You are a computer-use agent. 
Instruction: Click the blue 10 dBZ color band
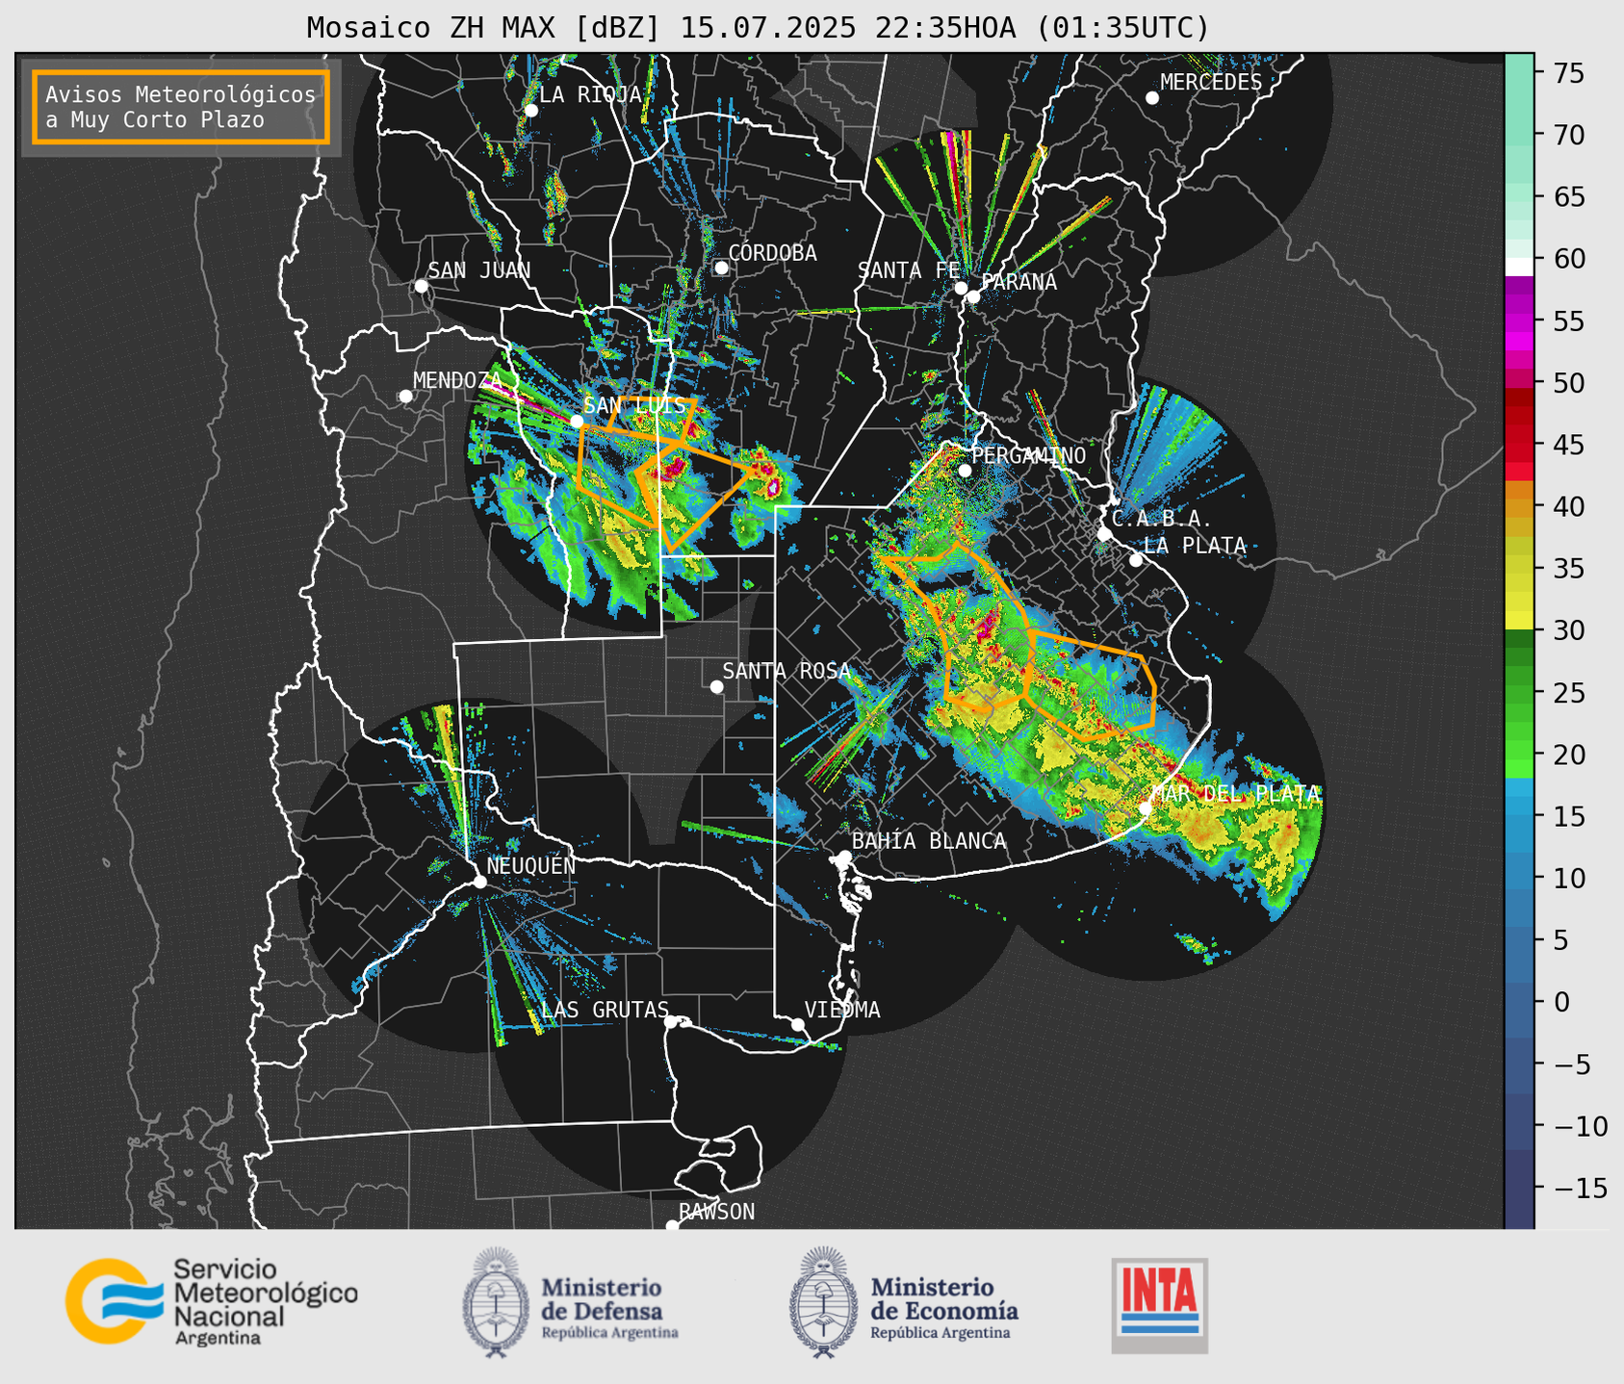pos(1519,878)
